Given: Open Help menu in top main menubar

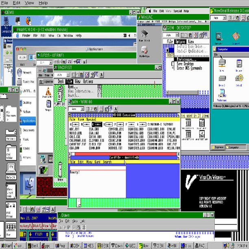Looking at the screenshot, I should pos(43,3).
